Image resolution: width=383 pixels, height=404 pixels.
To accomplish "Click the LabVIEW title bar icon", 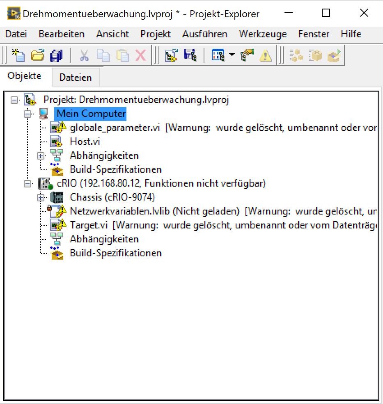I will click(x=14, y=14).
